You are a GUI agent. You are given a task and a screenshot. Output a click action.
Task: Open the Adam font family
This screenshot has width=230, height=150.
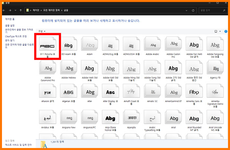pyautogui.click(x=89, y=44)
